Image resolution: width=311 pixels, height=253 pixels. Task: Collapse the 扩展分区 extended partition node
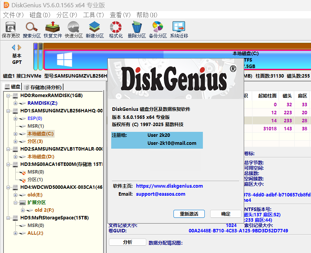pos(15,203)
